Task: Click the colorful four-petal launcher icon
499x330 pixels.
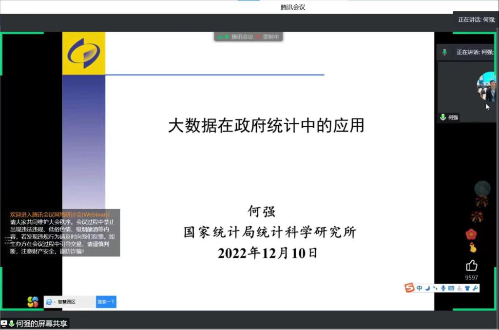Action: pos(33,302)
